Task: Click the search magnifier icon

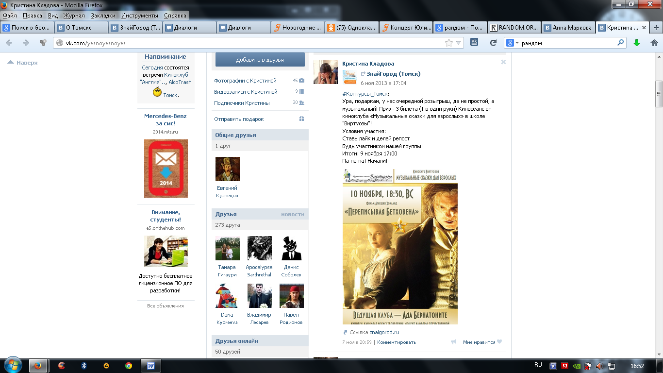Action: (x=620, y=43)
